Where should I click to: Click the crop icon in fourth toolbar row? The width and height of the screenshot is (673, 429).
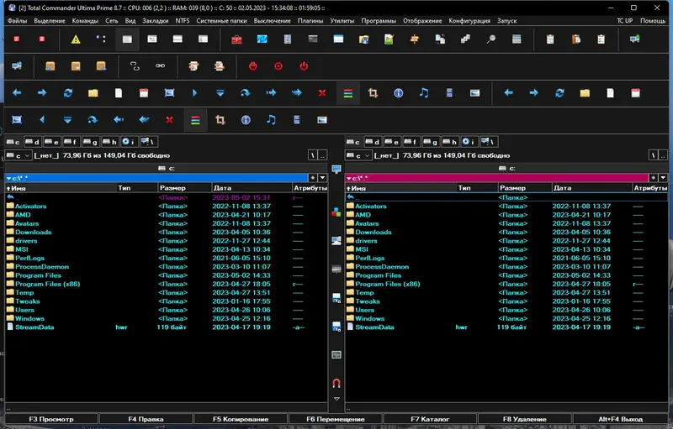coord(220,120)
